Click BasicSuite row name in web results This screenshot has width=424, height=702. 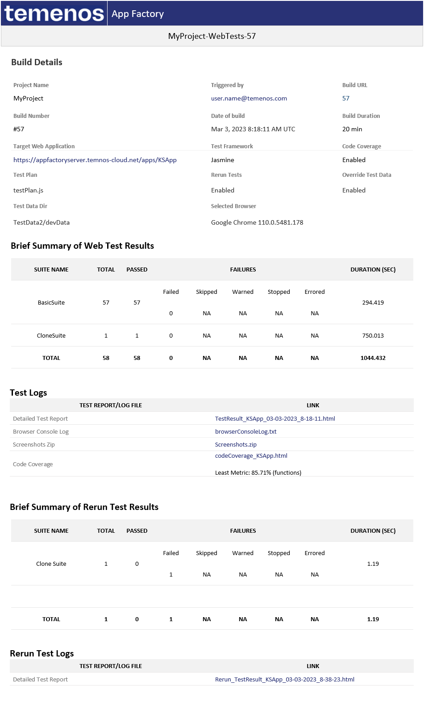[51, 303]
